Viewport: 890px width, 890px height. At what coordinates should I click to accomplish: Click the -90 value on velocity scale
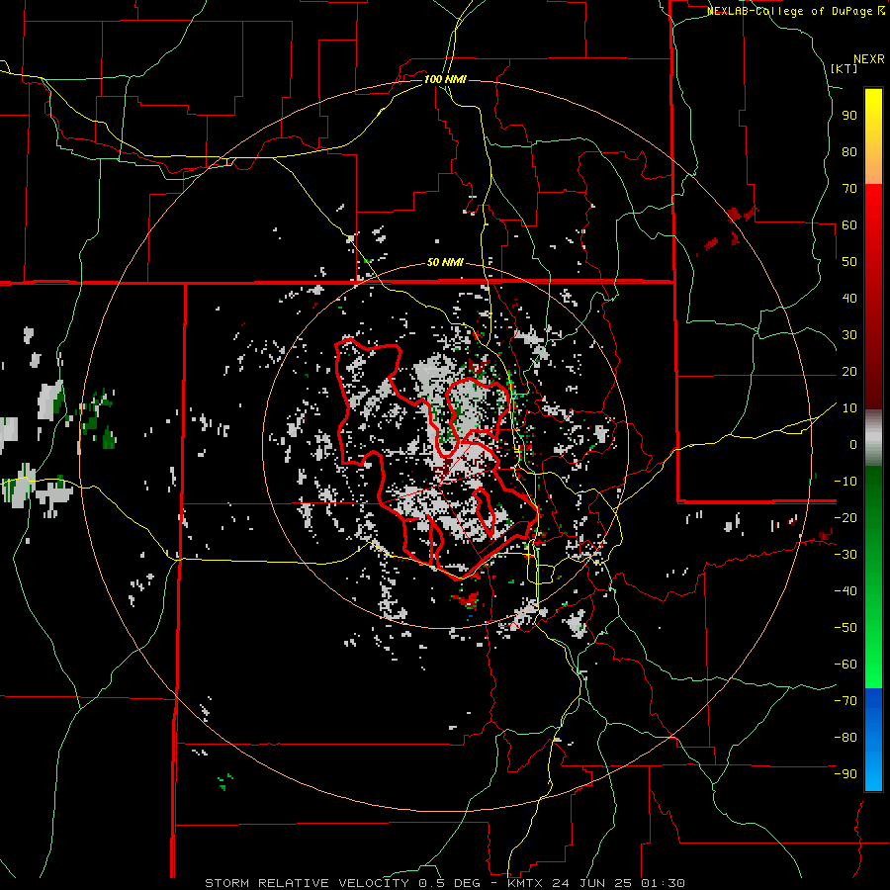tap(845, 774)
